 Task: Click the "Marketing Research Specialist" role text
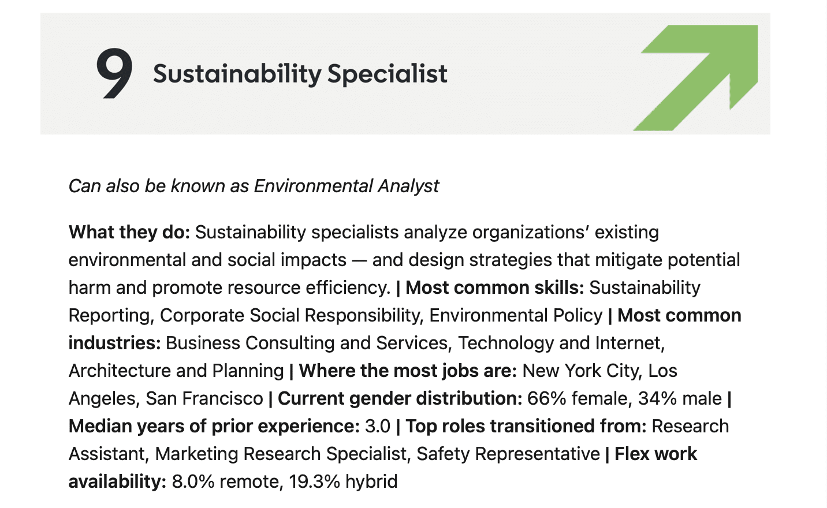pos(281,454)
